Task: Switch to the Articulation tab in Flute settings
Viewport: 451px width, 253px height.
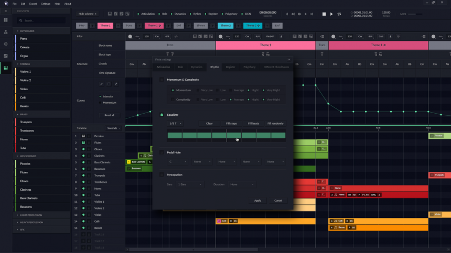Action: coord(163,67)
